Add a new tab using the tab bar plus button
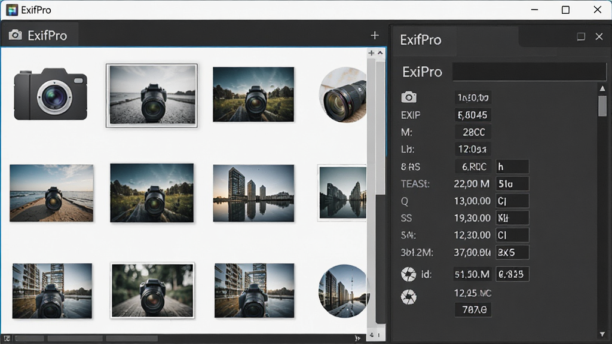Screen dimensions: 612x344 pos(375,35)
